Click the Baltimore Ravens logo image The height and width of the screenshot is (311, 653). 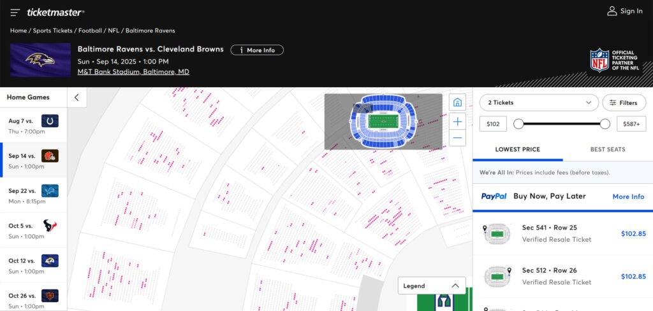click(40, 60)
